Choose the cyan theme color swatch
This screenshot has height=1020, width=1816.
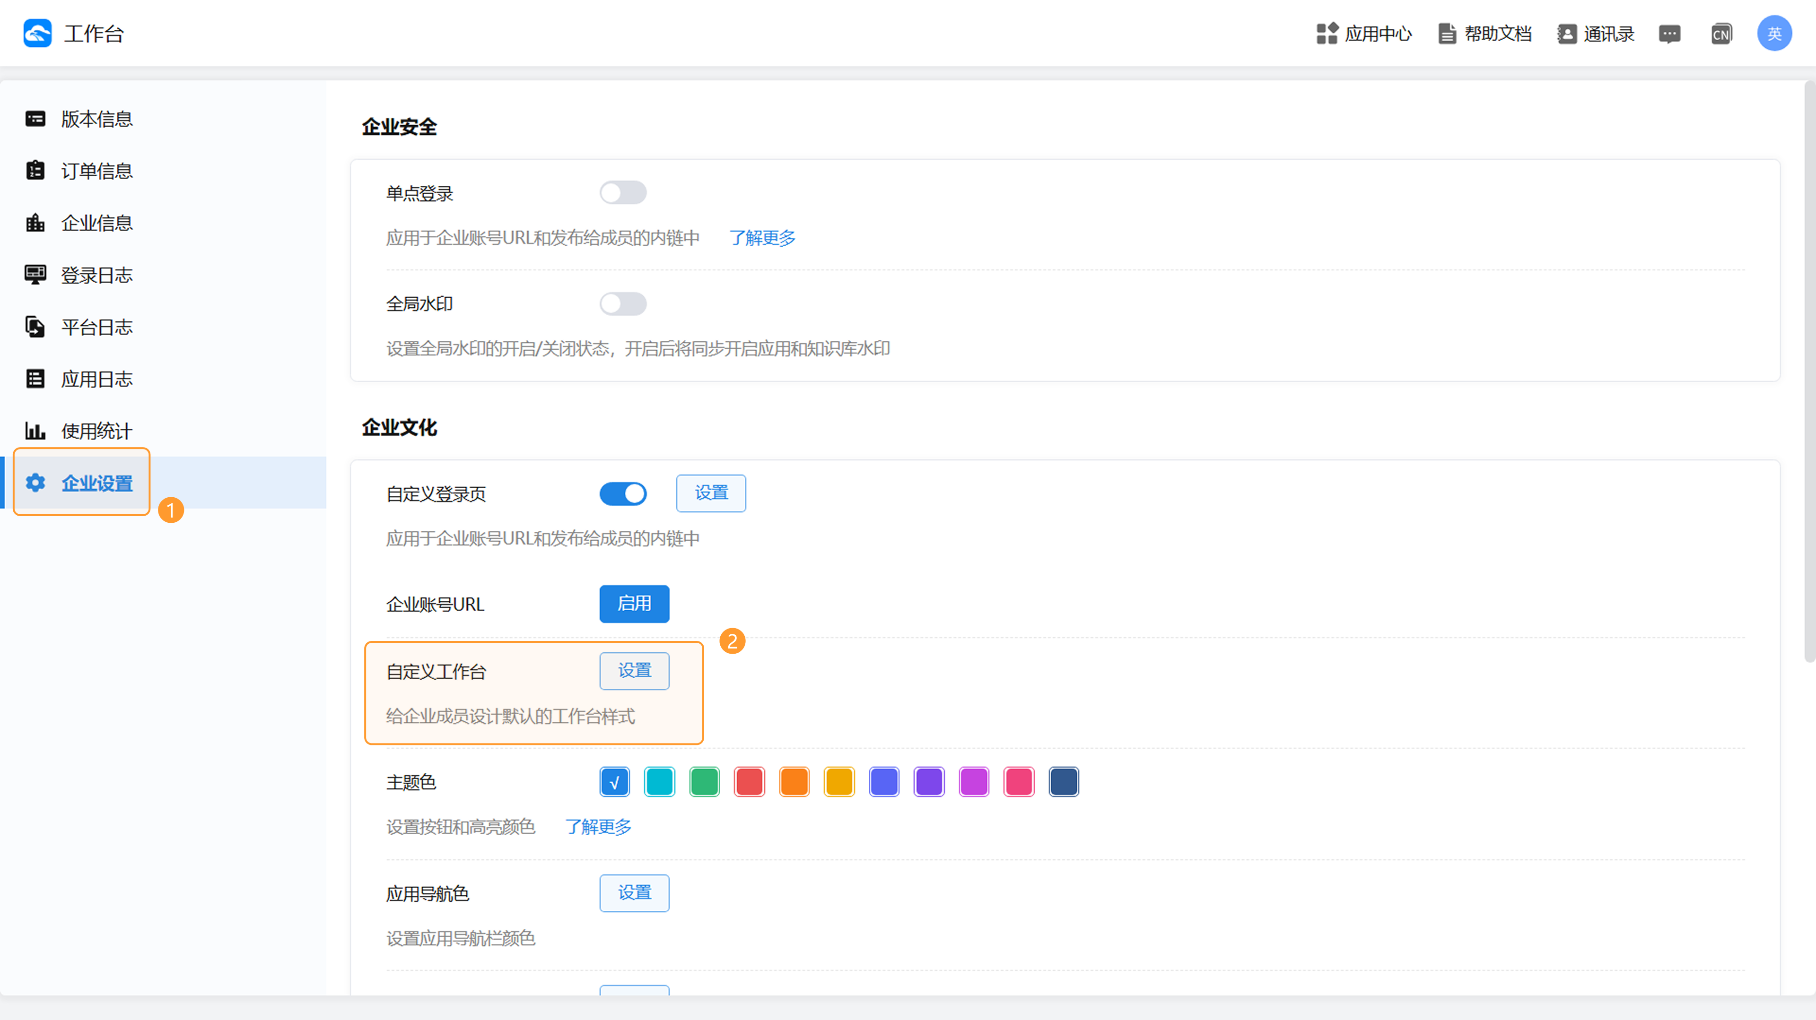[x=659, y=782]
